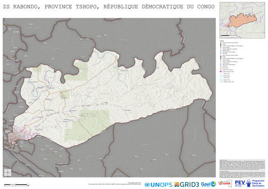
Task: Open the inset locator map thumbnail
Action: pos(242,20)
